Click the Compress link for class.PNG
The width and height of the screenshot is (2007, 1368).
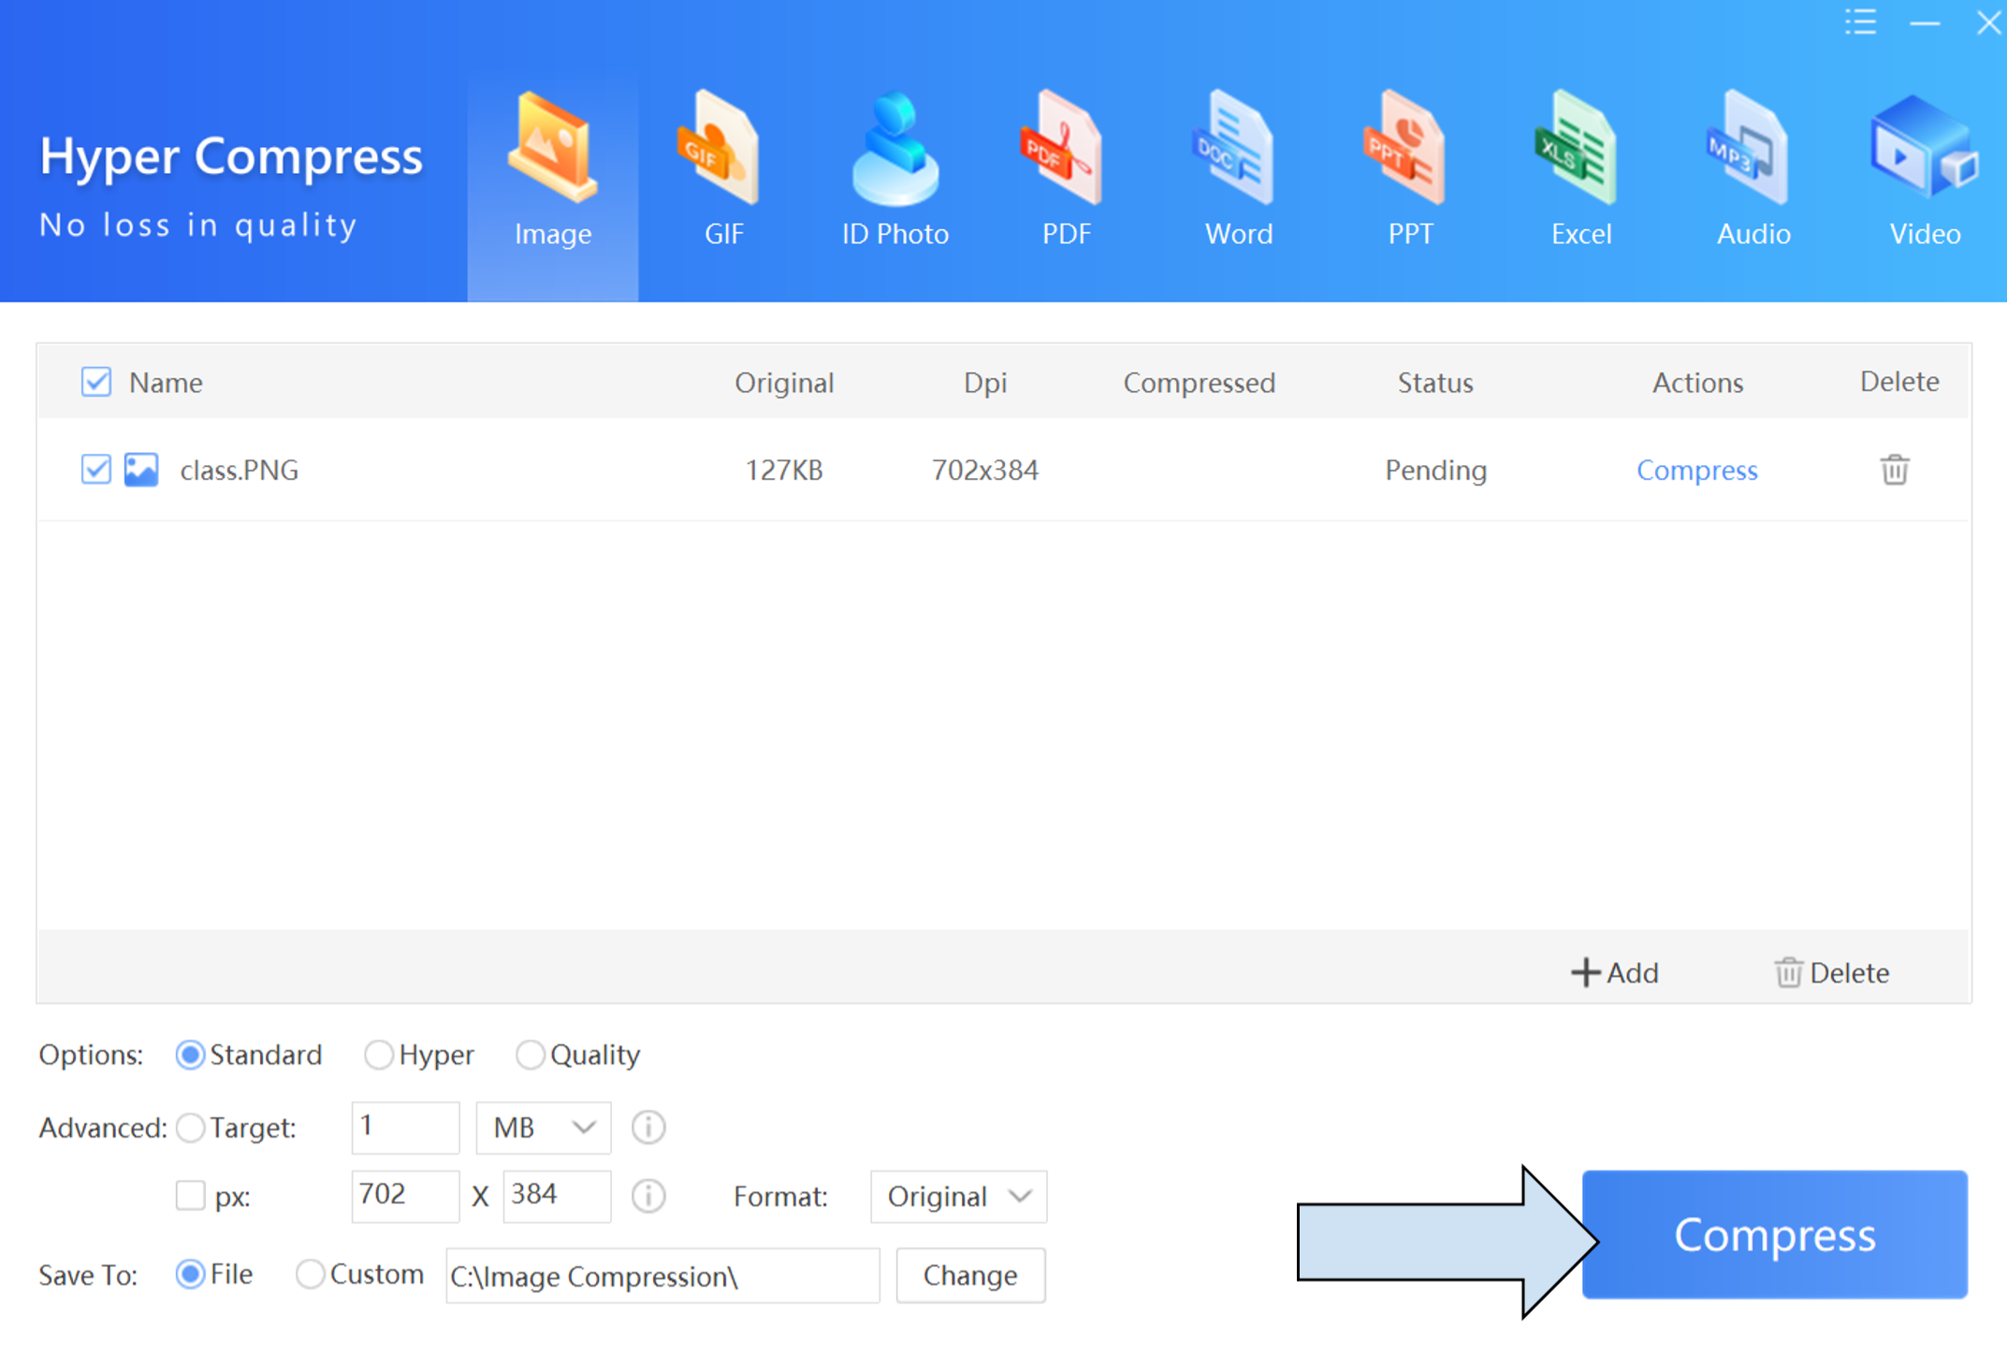pos(1697,470)
